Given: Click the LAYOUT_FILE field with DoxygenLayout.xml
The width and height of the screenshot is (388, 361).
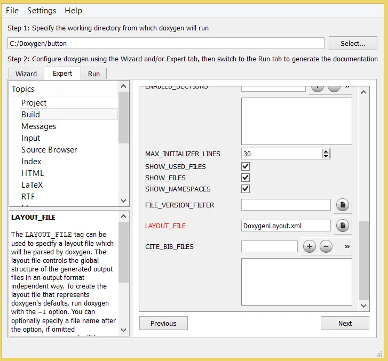Looking at the screenshot, I should [x=286, y=226].
